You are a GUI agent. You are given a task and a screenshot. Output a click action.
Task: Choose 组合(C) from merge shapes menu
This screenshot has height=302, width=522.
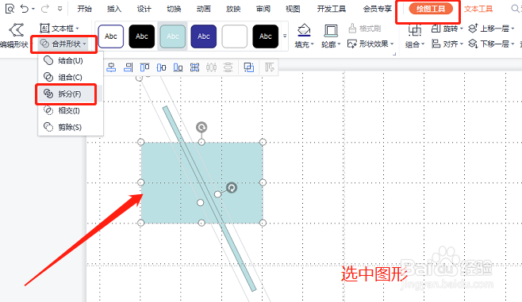pos(71,77)
